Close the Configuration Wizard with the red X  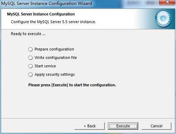pos(167,2)
